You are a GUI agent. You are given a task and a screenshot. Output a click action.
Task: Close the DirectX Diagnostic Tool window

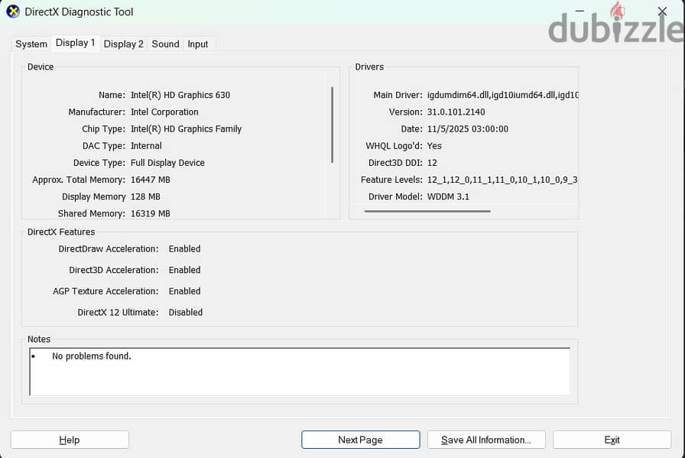click(x=662, y=11)
